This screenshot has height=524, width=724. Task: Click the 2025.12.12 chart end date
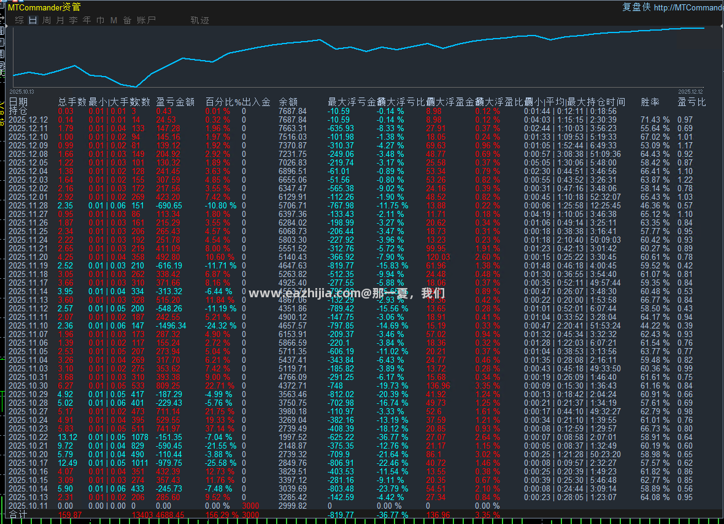click(x=690, y=92)
